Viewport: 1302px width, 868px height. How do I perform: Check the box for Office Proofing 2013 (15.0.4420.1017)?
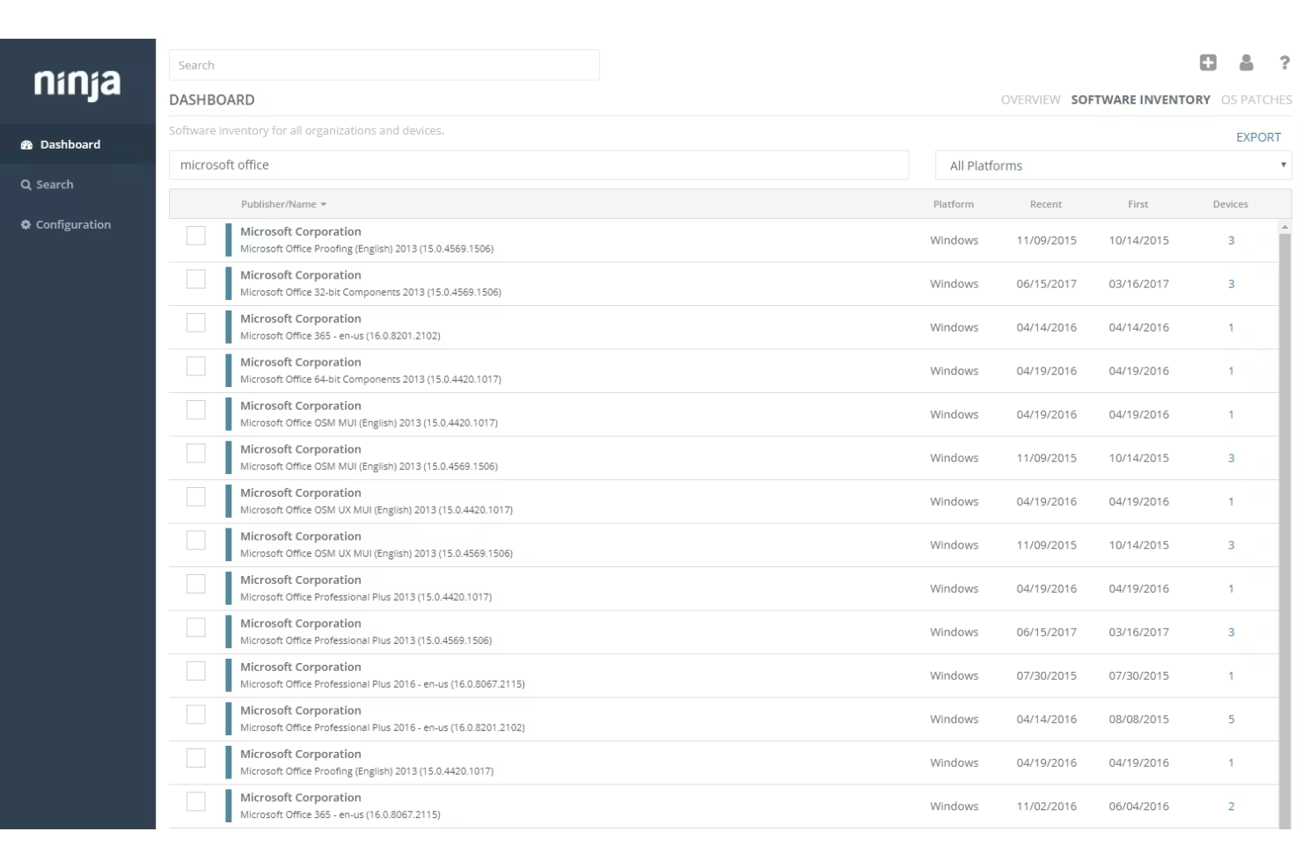click(x=196, y=758)
